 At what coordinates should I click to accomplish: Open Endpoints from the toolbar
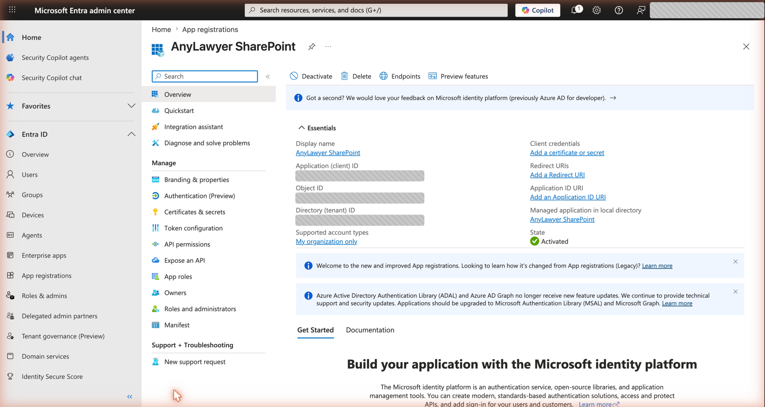(x=400, y=76)
